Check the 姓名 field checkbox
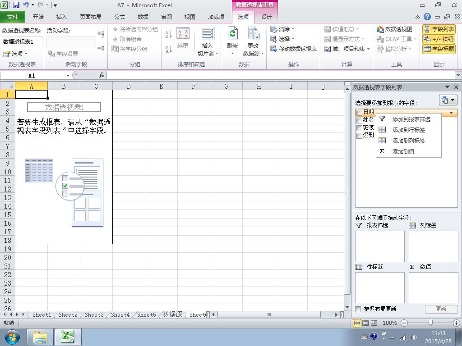The image size is (462, 346). point(359,120)
